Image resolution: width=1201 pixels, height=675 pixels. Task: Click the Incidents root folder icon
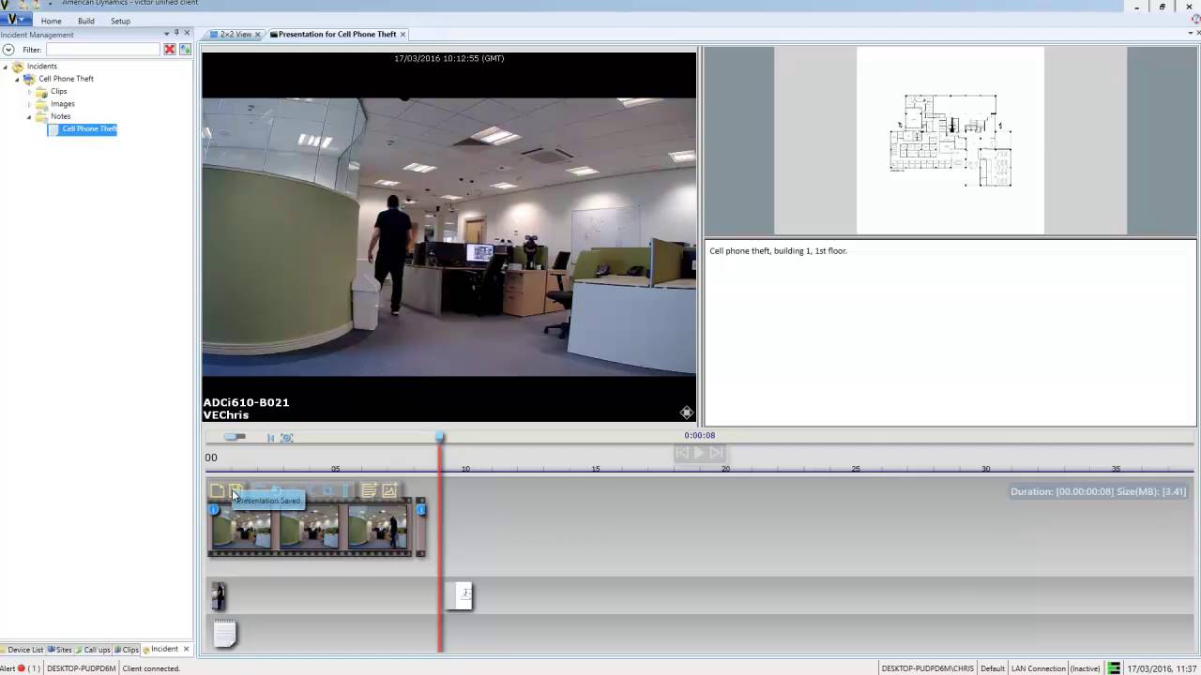(x=18, y=67)
